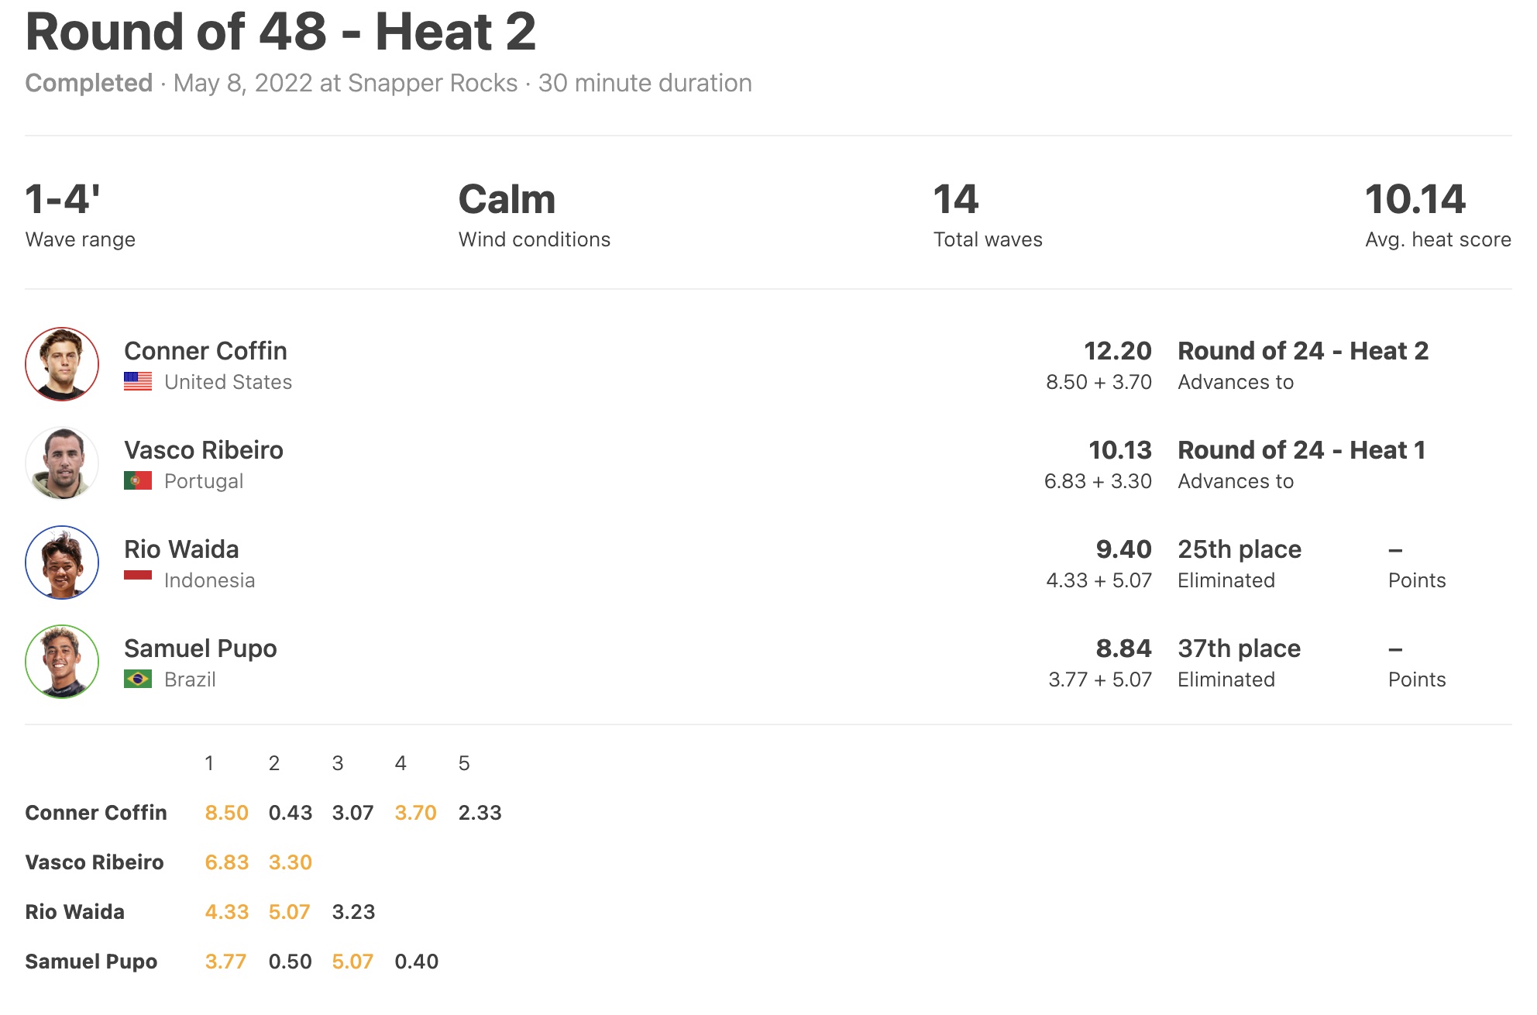Click Samuel Pupo's 0.40 wave score
Image resolution: width=1537 pixels, height=1015 pixels.
(417, 962)
